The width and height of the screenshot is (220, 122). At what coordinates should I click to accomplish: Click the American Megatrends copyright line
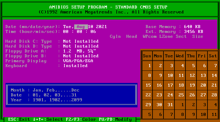tap(111, 12)
